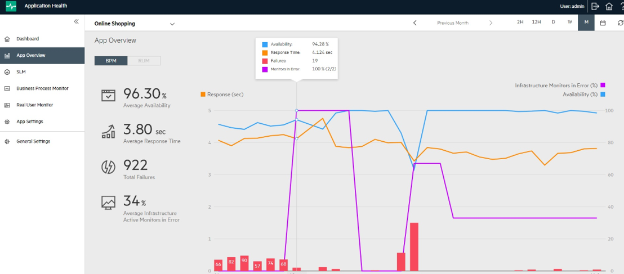
Task: Go to the previous time period arrow
Action: 415,23
